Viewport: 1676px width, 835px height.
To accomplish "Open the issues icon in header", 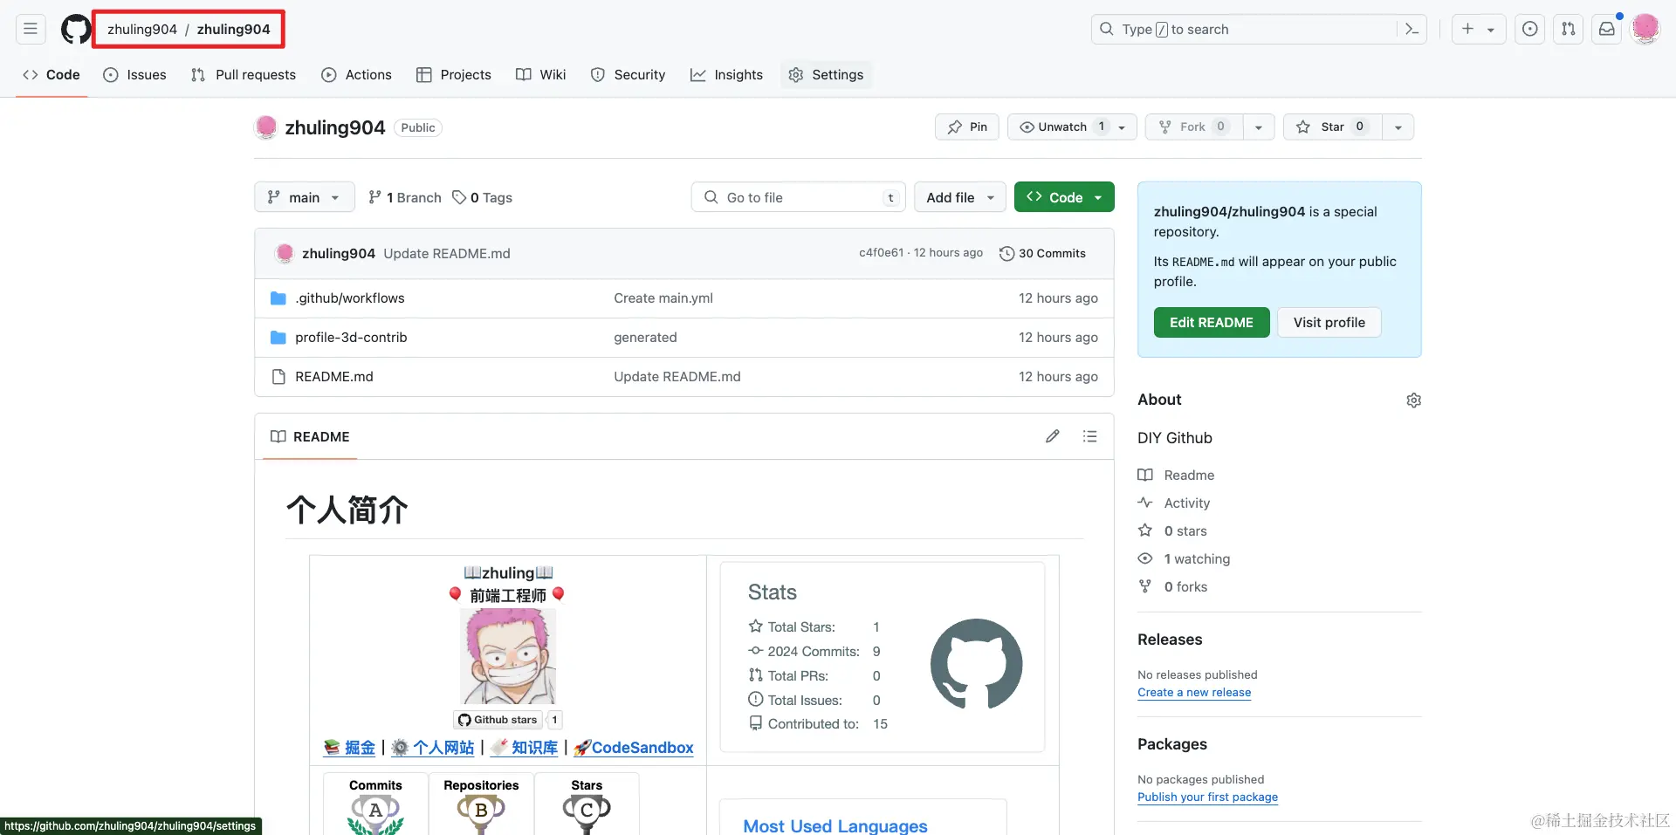I will 1530,29.
